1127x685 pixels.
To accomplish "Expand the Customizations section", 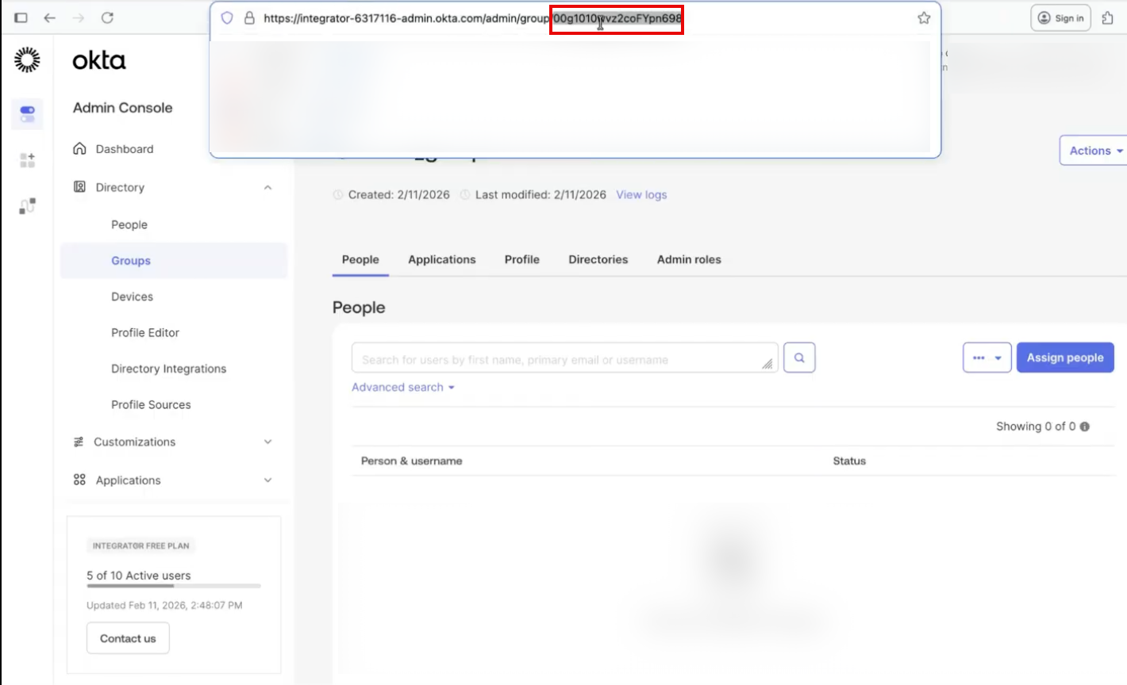I will [x=267, y=442].
